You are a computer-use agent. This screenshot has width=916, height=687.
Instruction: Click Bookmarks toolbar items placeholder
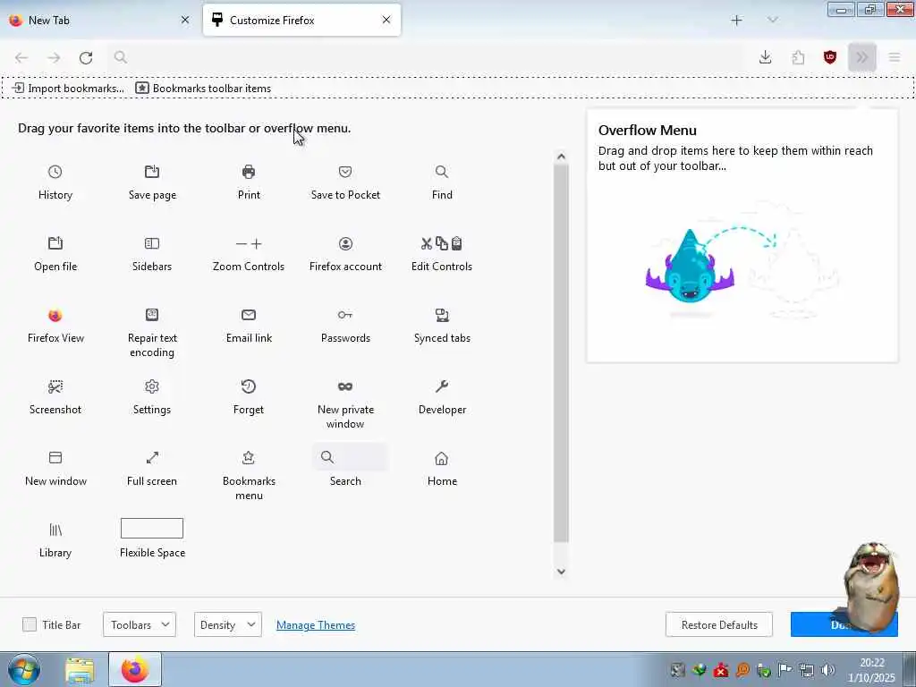point(203,89)
